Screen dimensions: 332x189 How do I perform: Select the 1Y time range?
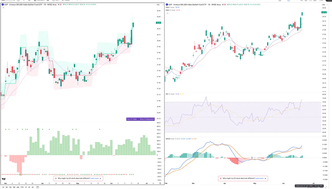pyautogui.click(x=26, y=187)
